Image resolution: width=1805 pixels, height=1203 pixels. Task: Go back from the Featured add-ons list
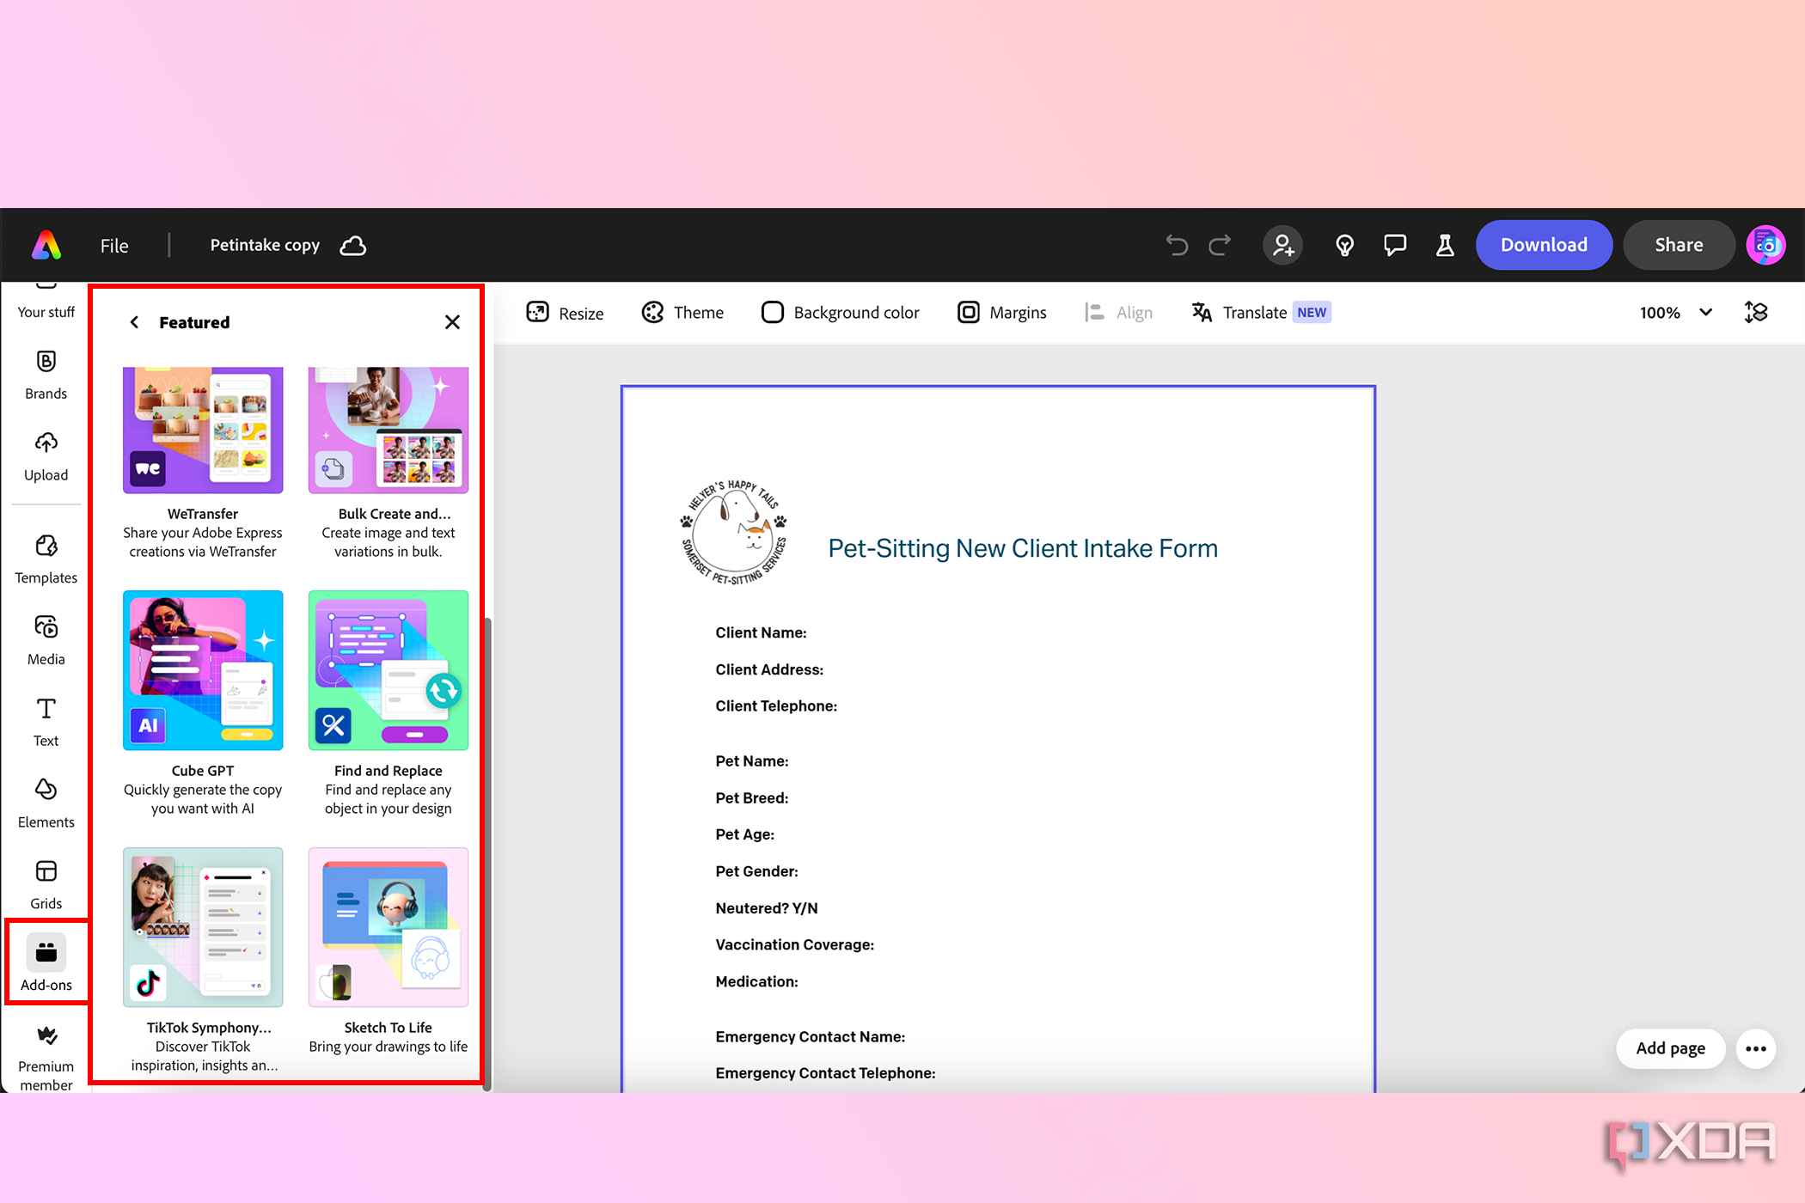click(x=134, y=322)
